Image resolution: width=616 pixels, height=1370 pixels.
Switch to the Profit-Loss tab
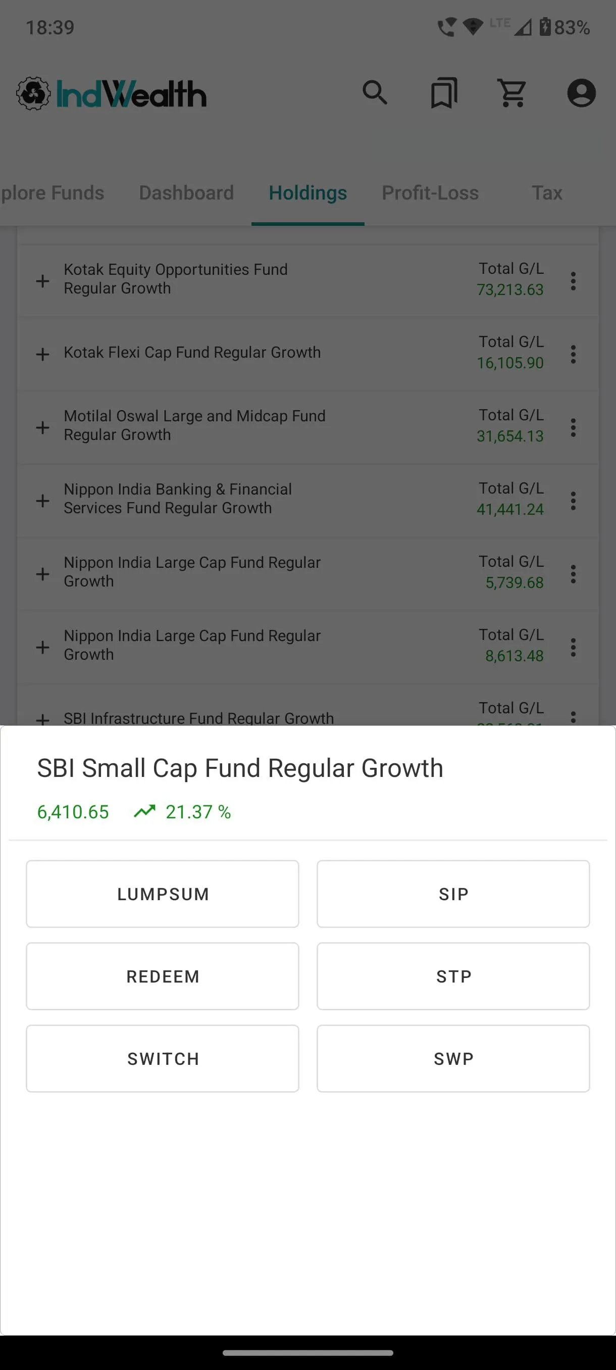click(431, 192)
